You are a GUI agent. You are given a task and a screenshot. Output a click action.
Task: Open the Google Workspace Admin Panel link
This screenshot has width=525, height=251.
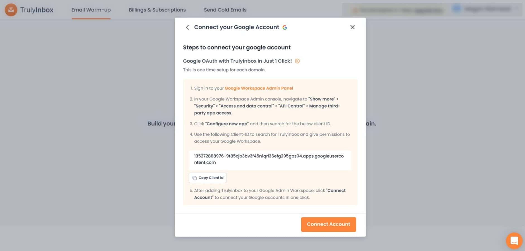pyautogui.click(x=259, y=88)
